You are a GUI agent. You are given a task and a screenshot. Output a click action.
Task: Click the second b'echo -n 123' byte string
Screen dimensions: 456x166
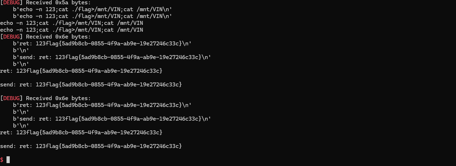(x=92, y=16)
